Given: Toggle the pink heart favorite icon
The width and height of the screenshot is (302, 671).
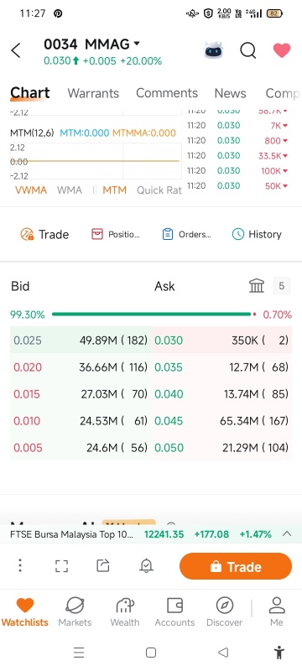Looking at the screenshot, I should (282, 50).
